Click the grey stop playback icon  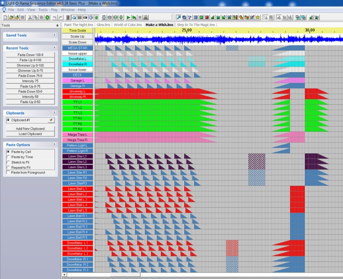tap(140, 17)
